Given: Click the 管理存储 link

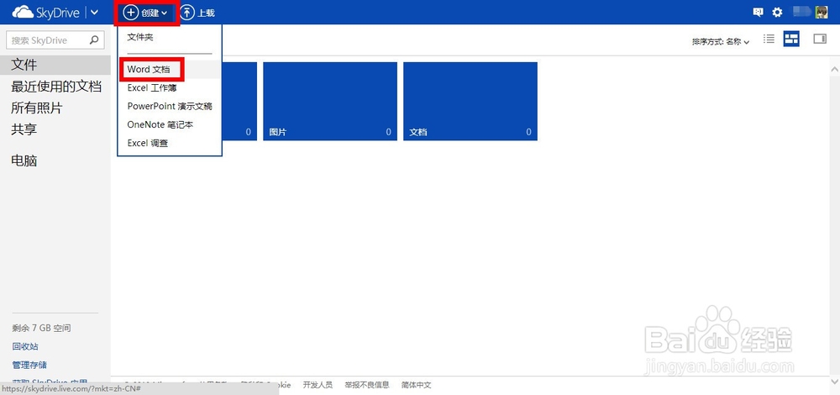Looking at the screenshot, I should pos(29,365).
